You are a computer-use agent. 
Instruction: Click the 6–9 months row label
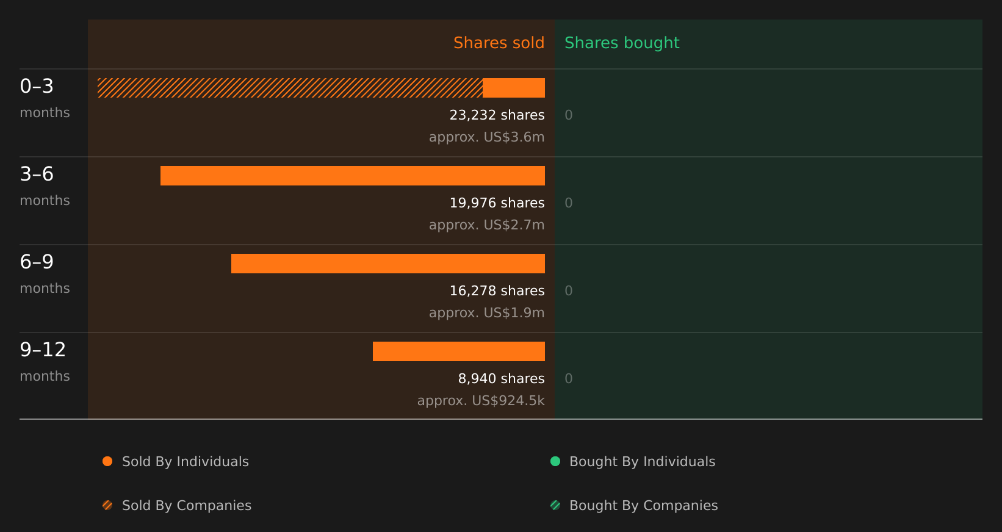[45, 275]
